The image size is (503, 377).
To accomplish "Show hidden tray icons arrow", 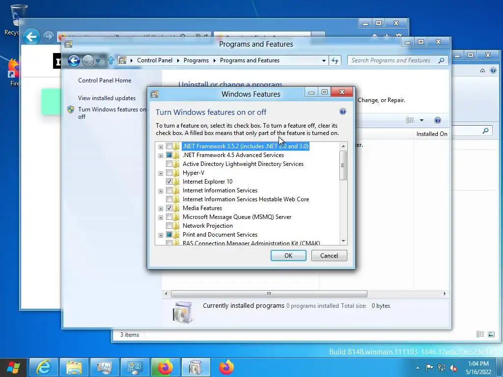I will coord(418,368).
